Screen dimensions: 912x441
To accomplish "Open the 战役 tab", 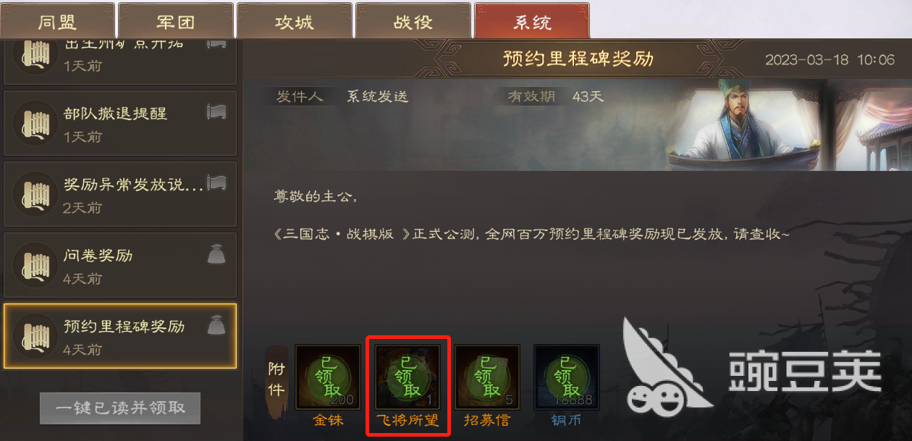I will 413,21.
